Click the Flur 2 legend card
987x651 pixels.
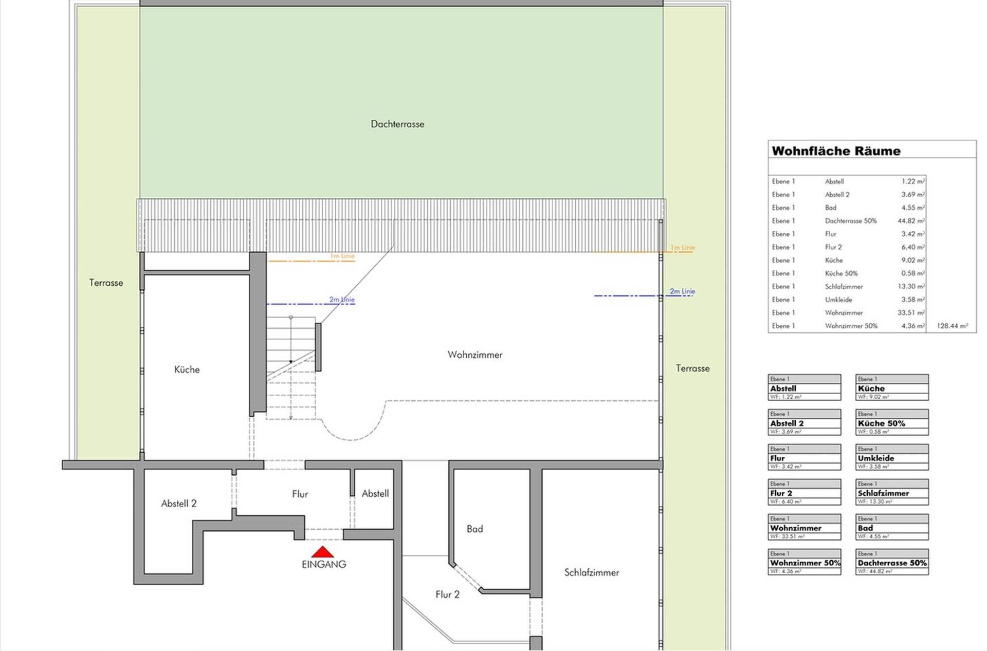pyautogui.click(x=805, y=492)
